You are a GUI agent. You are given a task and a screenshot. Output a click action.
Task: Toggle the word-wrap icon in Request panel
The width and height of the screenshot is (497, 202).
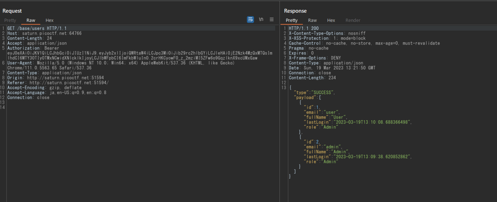pos(250,19)
